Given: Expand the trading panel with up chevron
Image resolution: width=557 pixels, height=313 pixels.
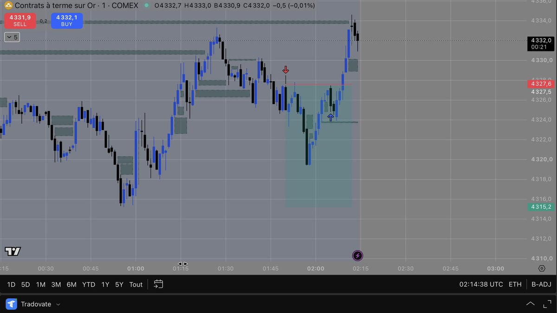Looking at the screenshot, I should pyautogui.click(x=531, y=304).
